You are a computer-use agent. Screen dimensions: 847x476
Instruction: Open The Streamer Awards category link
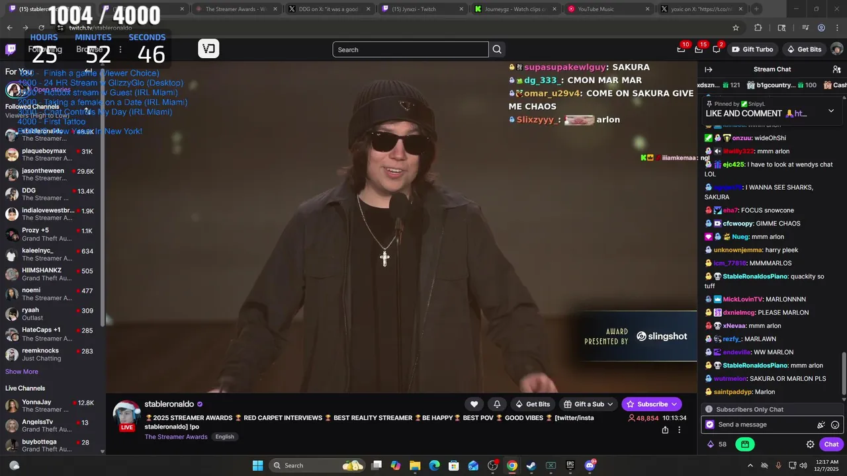(x=176, y=437)
